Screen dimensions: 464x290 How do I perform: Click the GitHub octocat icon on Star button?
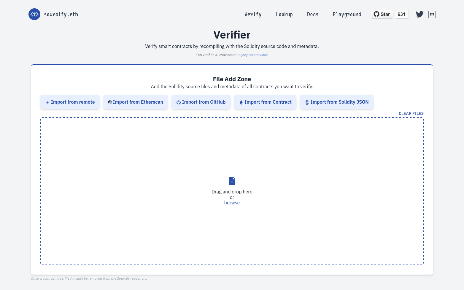376,14
